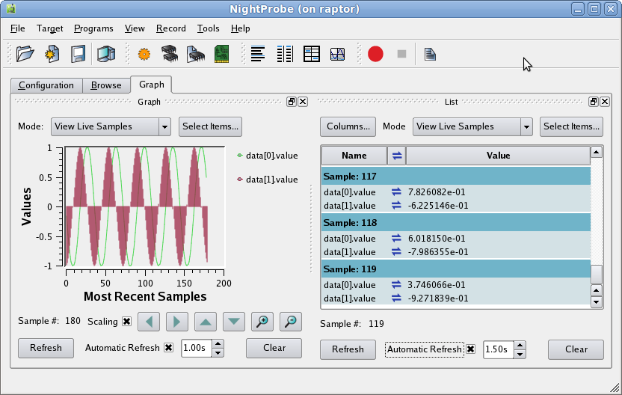Click the List panel vertical scrollbar thumb

click(596, 275)
